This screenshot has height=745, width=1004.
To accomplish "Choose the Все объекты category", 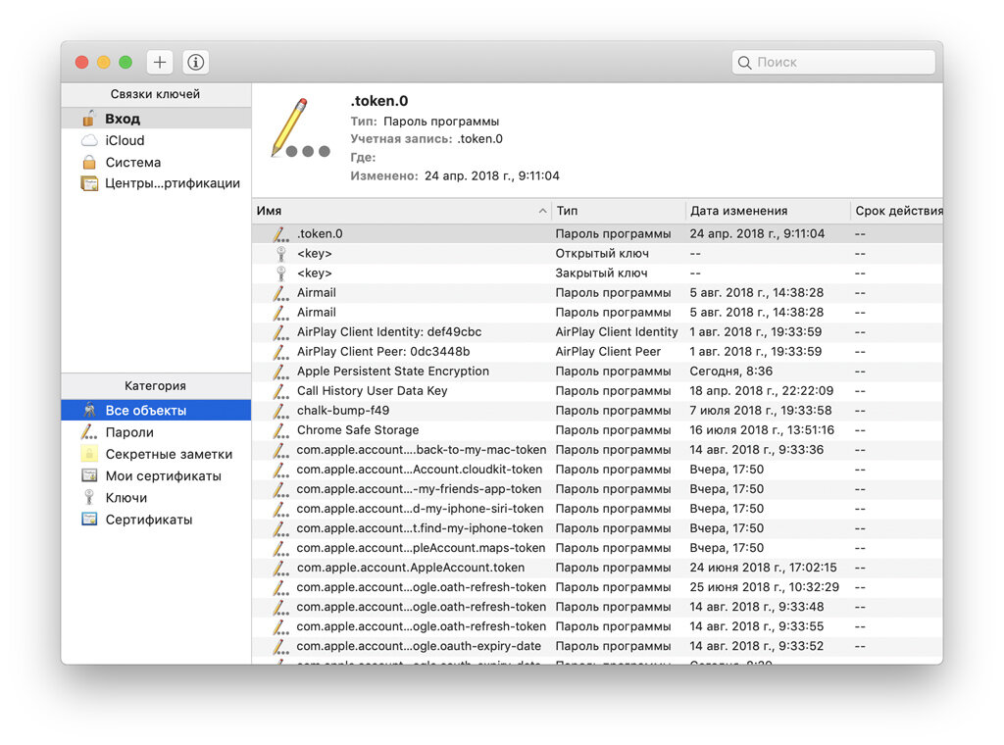I will (x=156, y=411).
